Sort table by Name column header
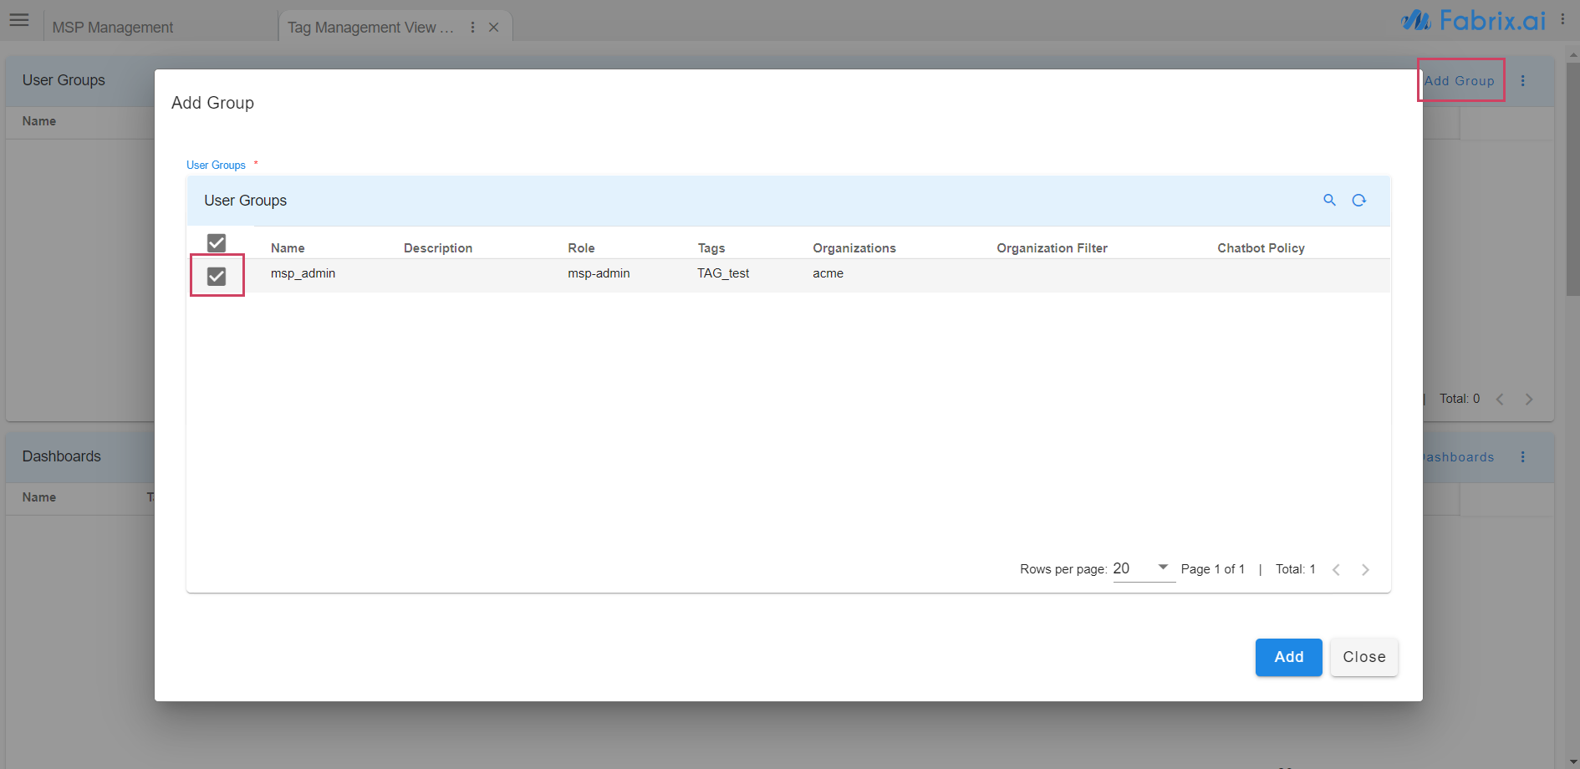This screenshot has height=769, width=1580. pos(288,248)
